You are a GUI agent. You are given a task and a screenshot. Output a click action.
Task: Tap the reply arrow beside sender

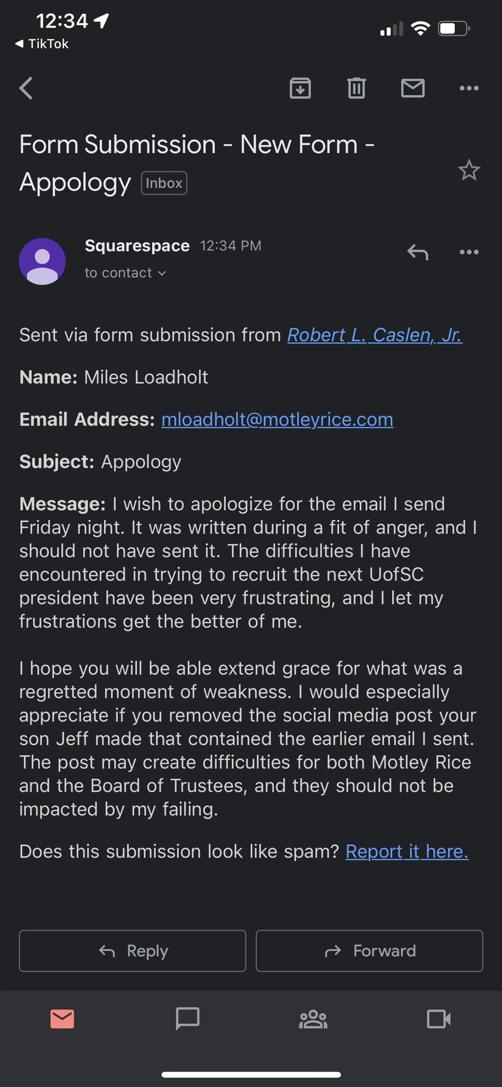(x=418, y=252)
